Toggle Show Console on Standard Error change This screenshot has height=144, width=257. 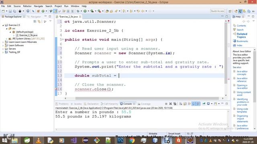coord(198,104)
